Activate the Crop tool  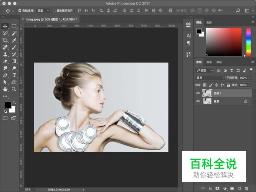coord(5,40)
